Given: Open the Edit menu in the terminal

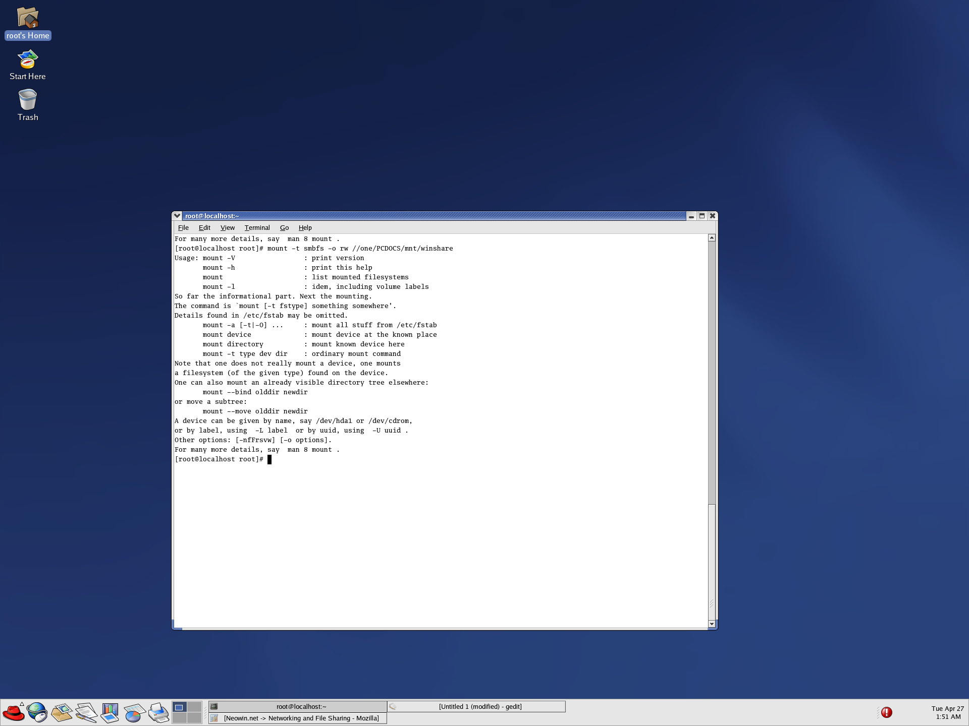Looking at the screenshot, I should [x=204, y=228].
